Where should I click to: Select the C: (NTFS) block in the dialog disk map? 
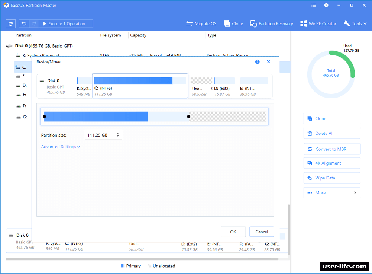tap(140, 86)
